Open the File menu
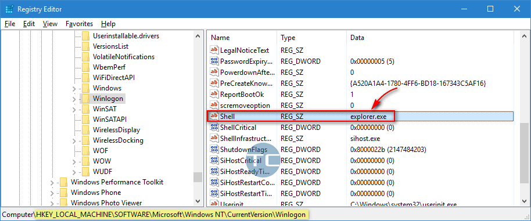Viewport: 531px width, 221px height. click(10, 24)
